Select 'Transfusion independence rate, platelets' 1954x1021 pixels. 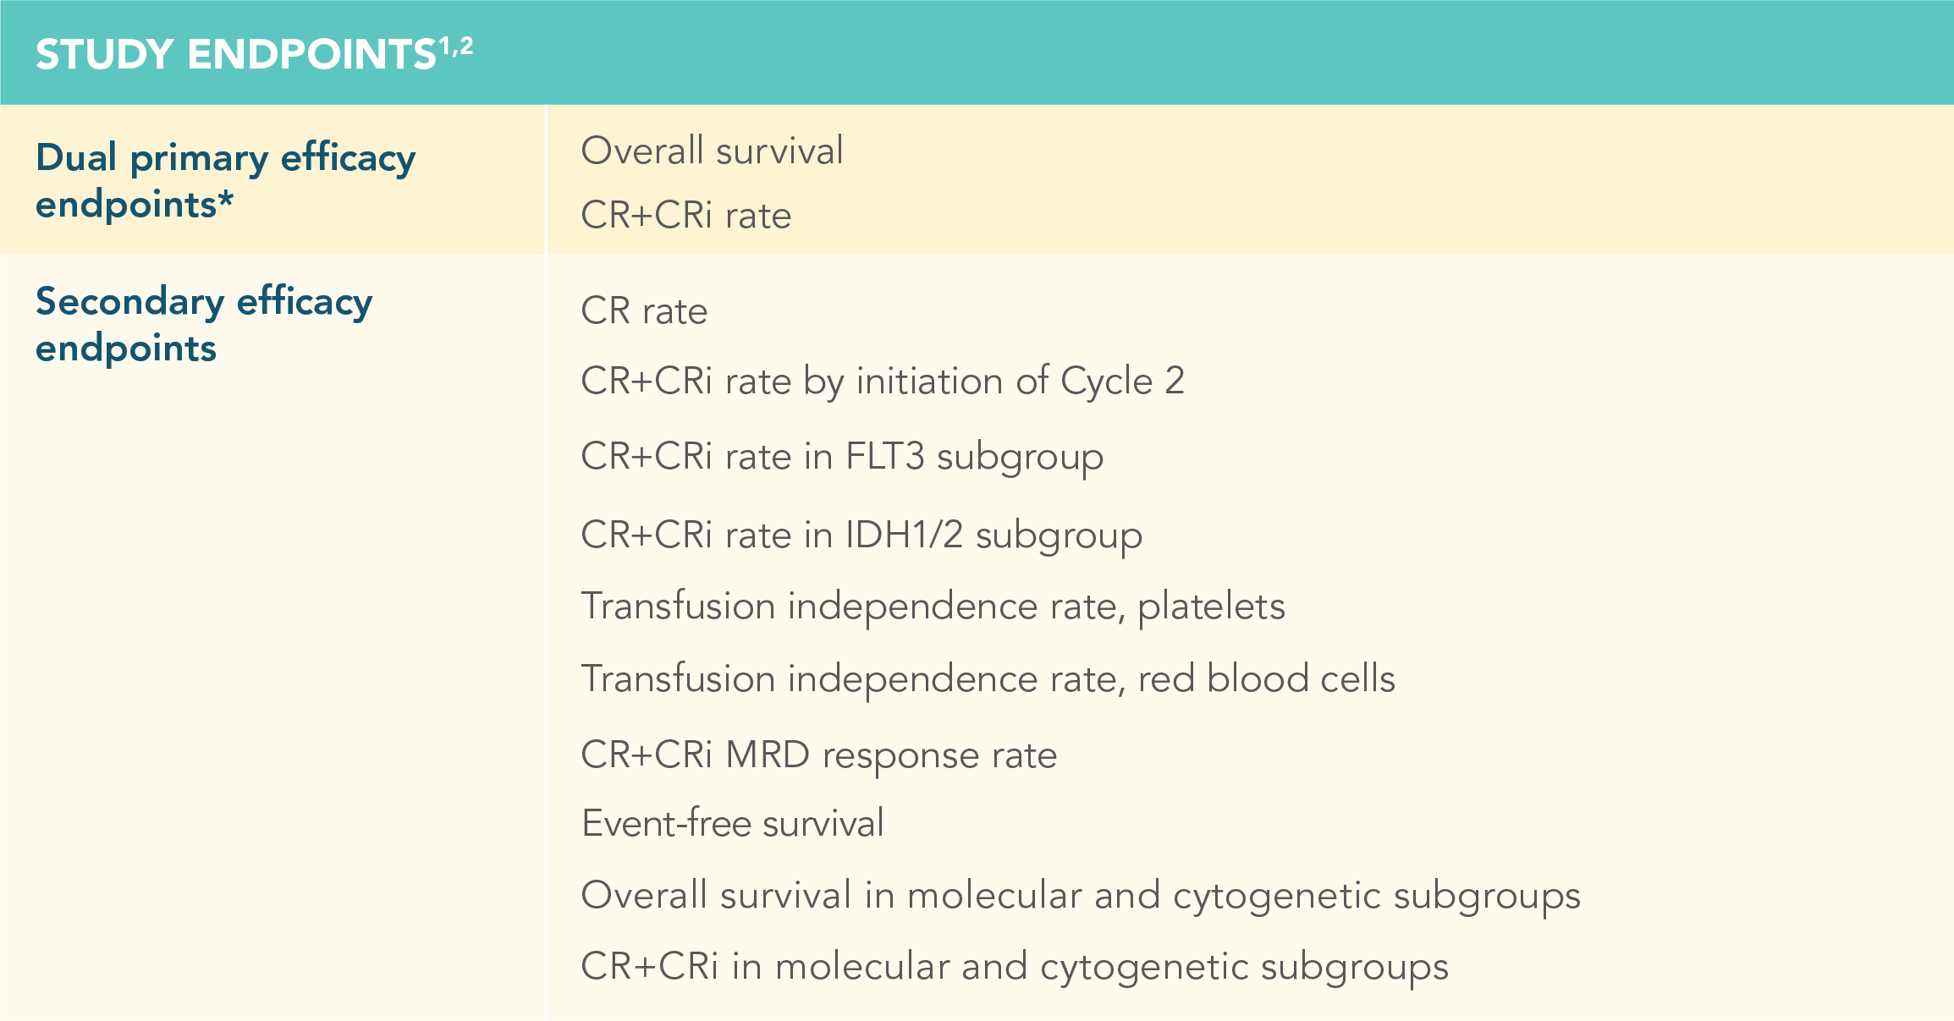coord(933,607)
